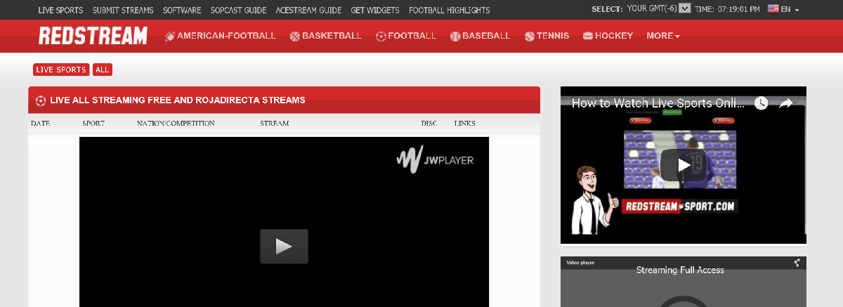Click the Redstream site logo
Screen dimensions: 843x307
tap(93, 36)
